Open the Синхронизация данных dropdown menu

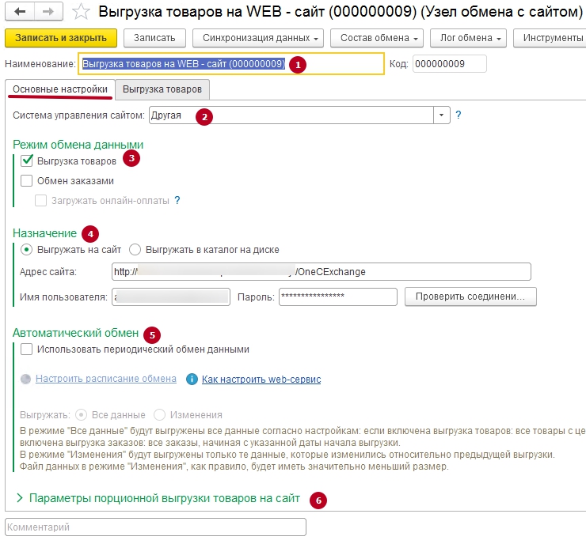tap(262, 38)
